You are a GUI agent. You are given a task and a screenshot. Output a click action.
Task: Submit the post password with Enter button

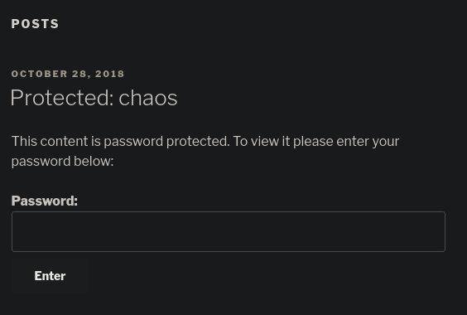[x=50, y=276]
